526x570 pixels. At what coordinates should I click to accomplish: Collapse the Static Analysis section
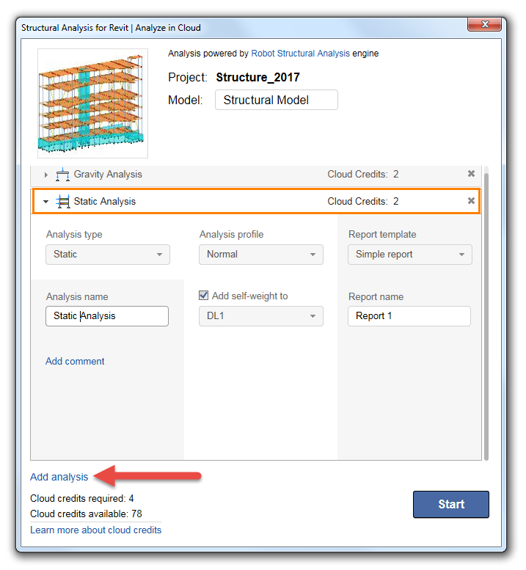(45, 202)
